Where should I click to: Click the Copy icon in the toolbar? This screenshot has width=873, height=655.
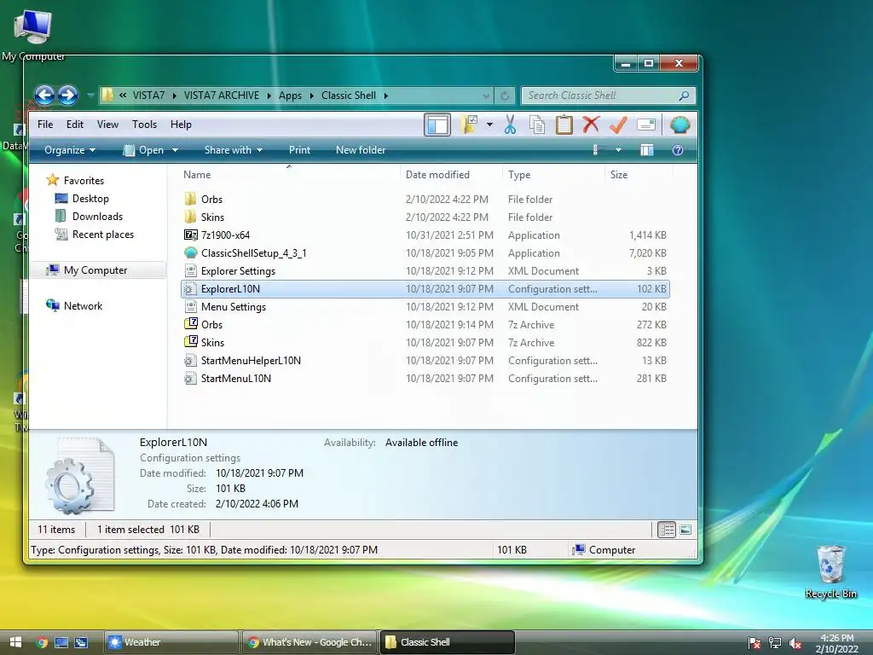537,125
